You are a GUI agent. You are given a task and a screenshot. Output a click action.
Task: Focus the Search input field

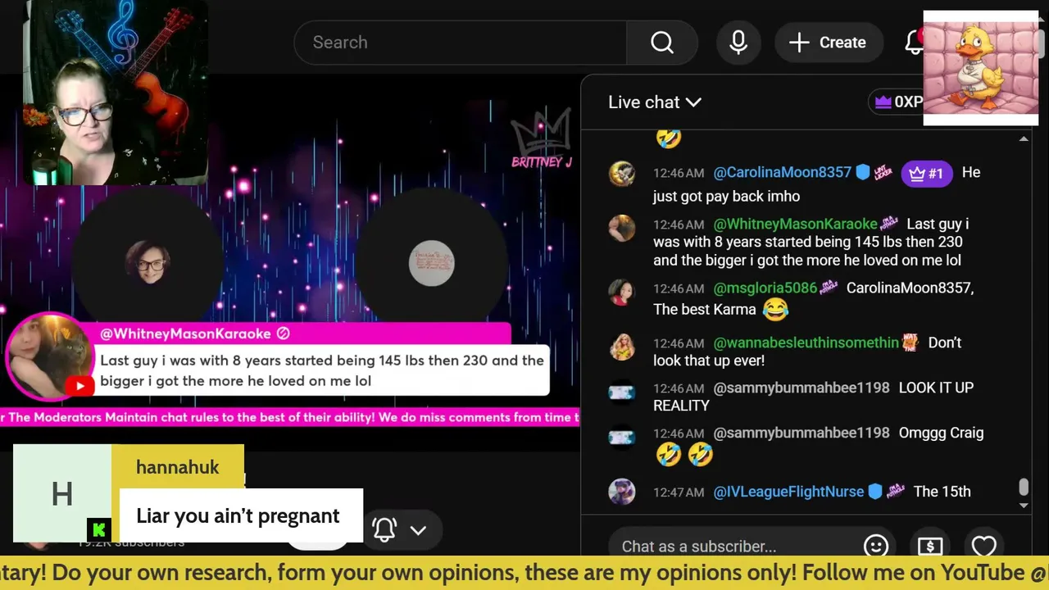[460, 43]
